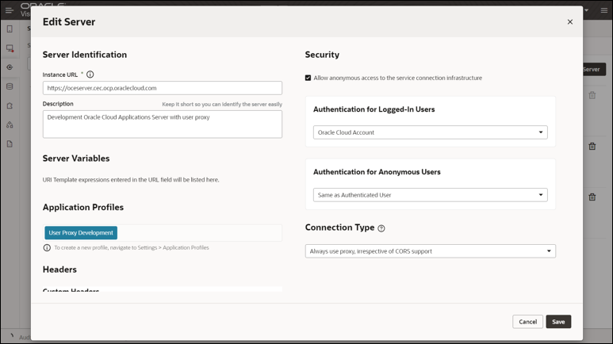Open Authentication for Anonymous Users dropdown
613x344 pixels.
click(430, 195)
